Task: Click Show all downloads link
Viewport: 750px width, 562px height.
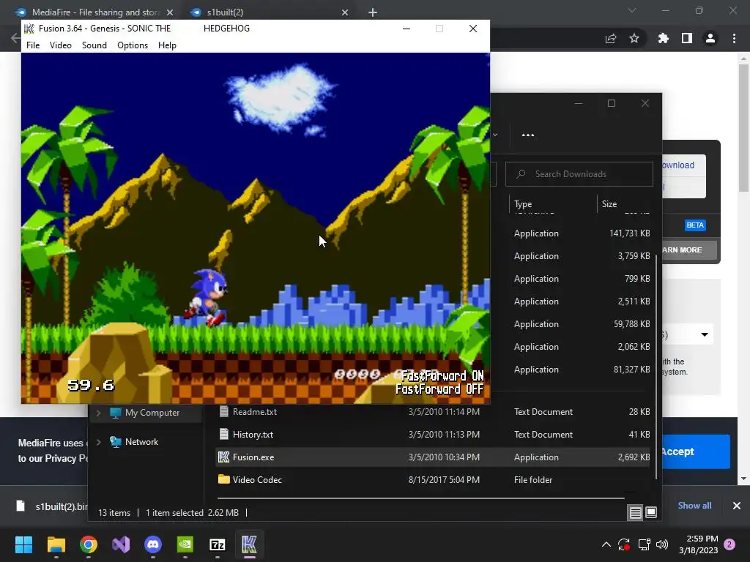Action: [x=694, y=506]
